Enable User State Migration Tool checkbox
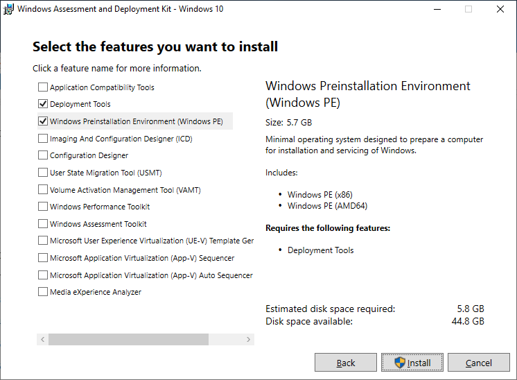Viewport: 517px width, 380px height. point(43,172)
